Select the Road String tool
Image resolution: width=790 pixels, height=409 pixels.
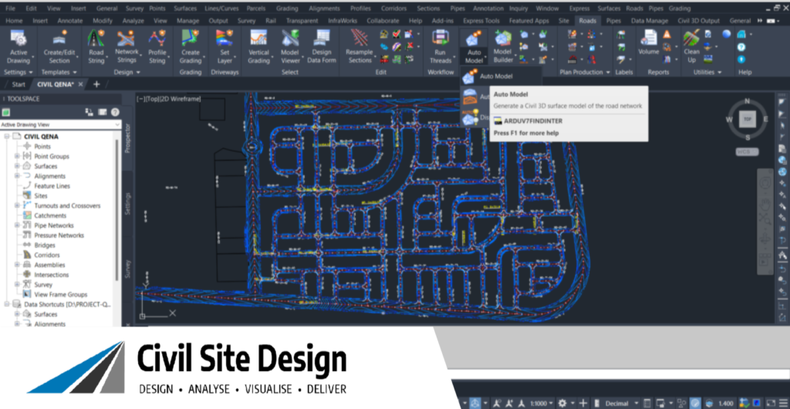coord(96,47)
